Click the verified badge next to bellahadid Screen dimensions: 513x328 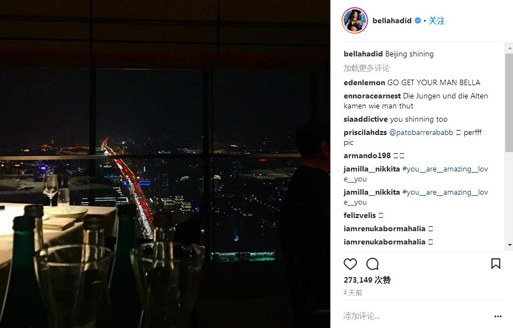click(418, 20)
